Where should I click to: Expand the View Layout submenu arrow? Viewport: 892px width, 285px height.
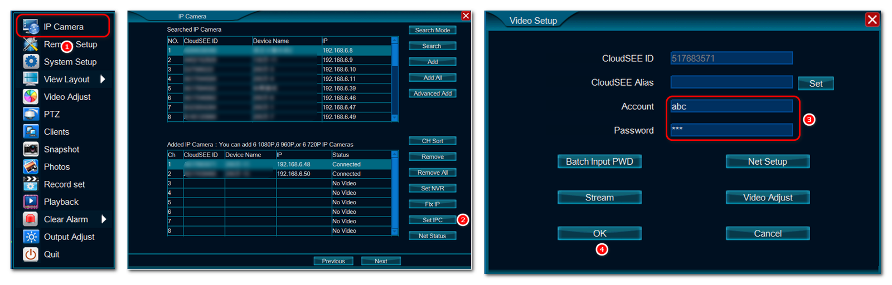pyautogui.click(x=103, y=79)
